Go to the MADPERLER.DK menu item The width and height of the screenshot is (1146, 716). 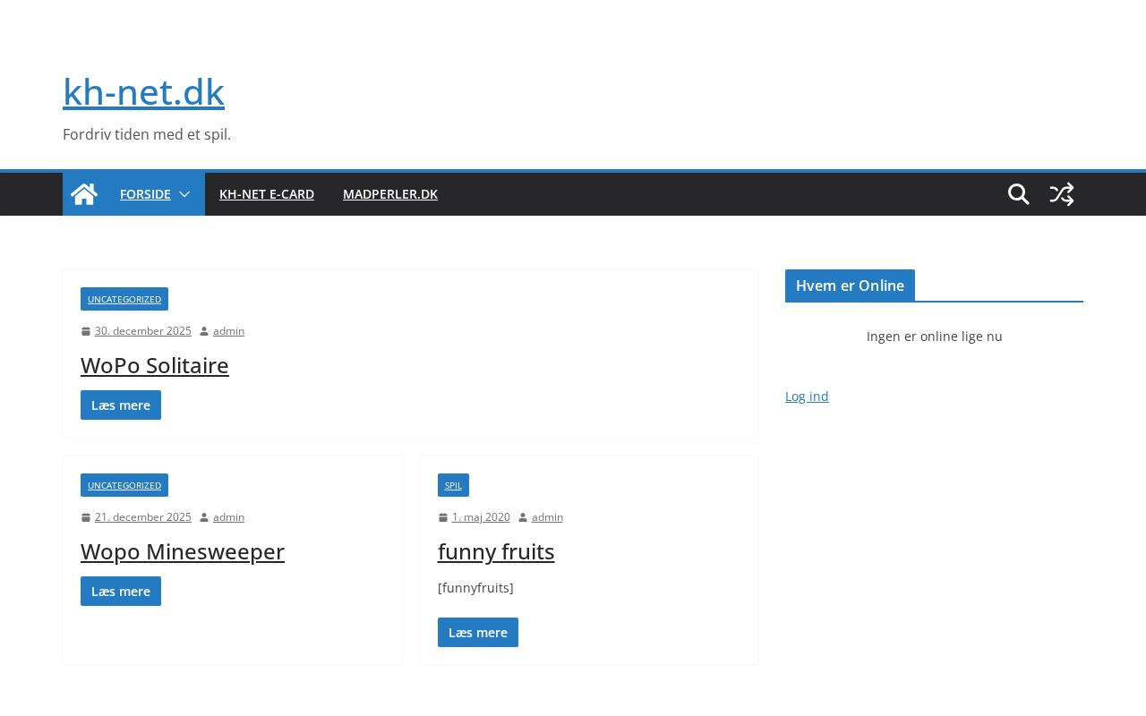coord(390,194)
